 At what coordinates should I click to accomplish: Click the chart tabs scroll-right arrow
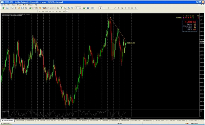(x=203, y=121)
